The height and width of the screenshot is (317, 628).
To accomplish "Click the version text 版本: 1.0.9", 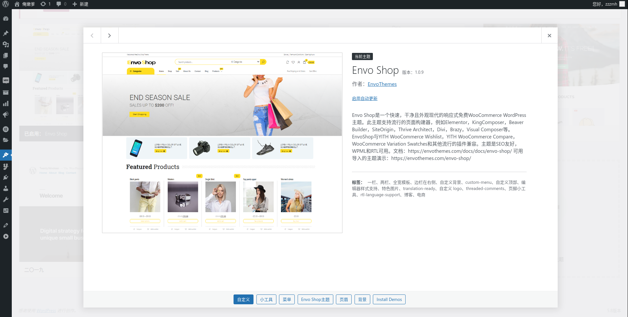I will coord(413,72).
